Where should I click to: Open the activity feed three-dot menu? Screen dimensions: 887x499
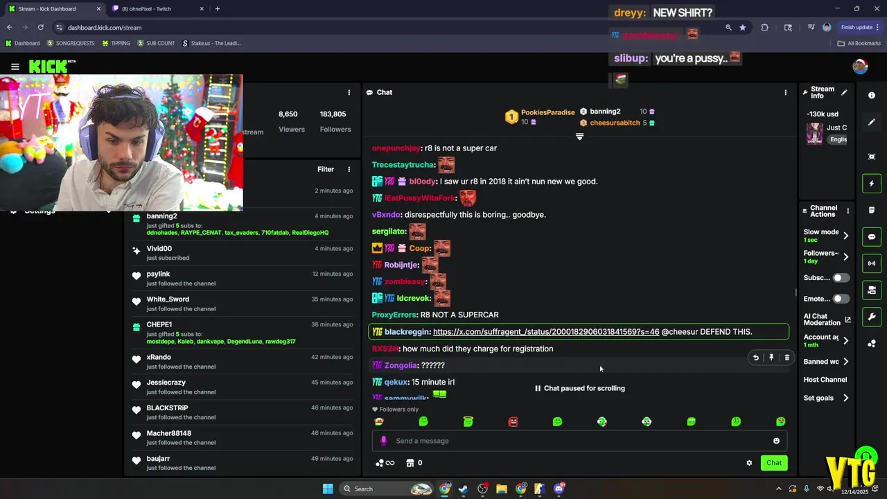coord(349,169)
